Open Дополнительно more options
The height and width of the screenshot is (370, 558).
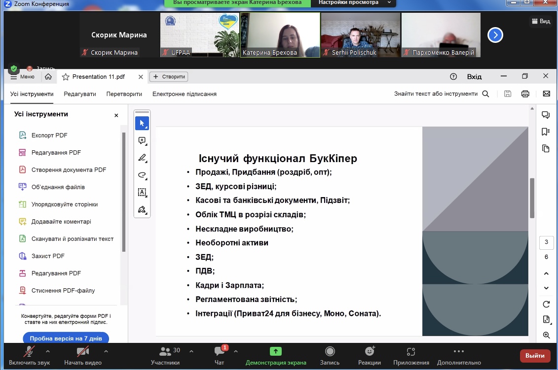[x=459, y=355]
